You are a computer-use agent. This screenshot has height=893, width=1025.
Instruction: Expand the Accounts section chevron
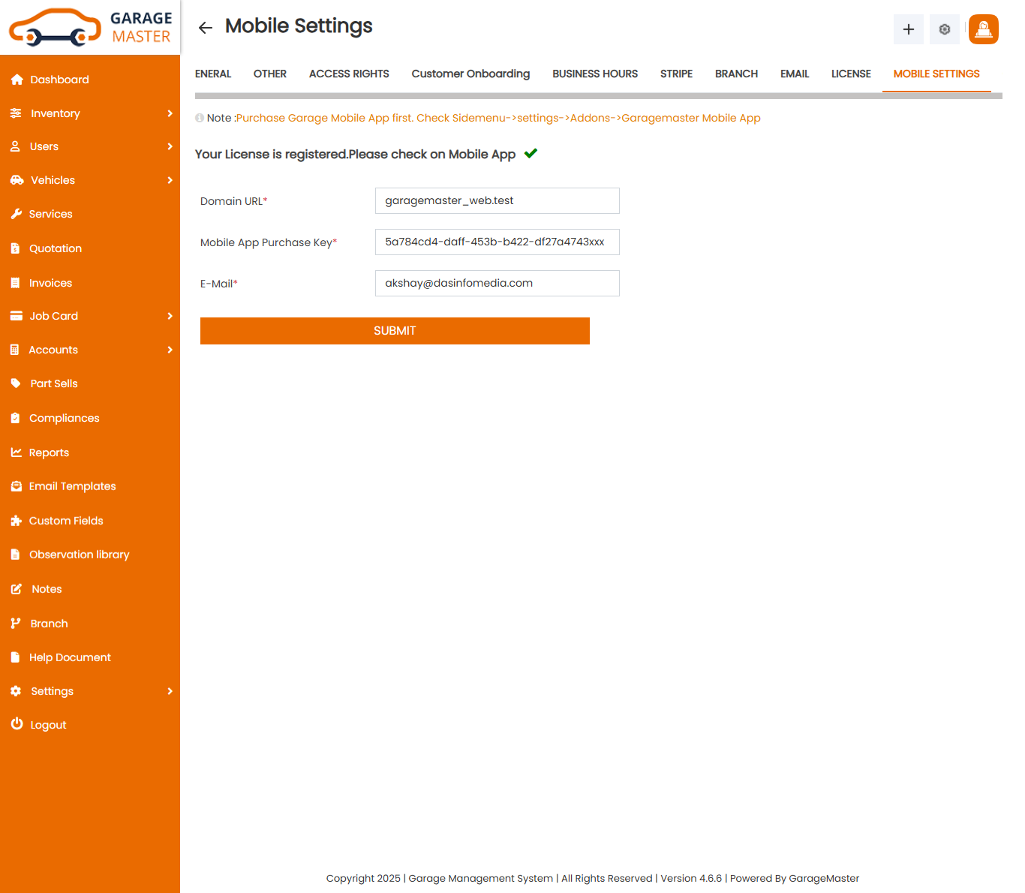(170, 350)
